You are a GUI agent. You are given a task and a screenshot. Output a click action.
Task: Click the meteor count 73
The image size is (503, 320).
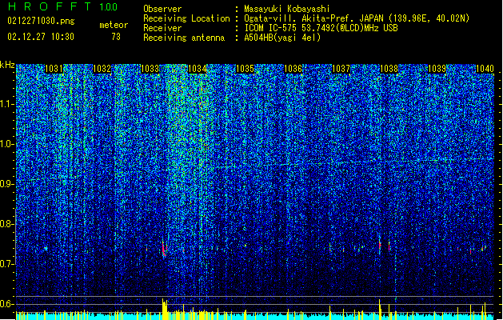pos(116,37)
